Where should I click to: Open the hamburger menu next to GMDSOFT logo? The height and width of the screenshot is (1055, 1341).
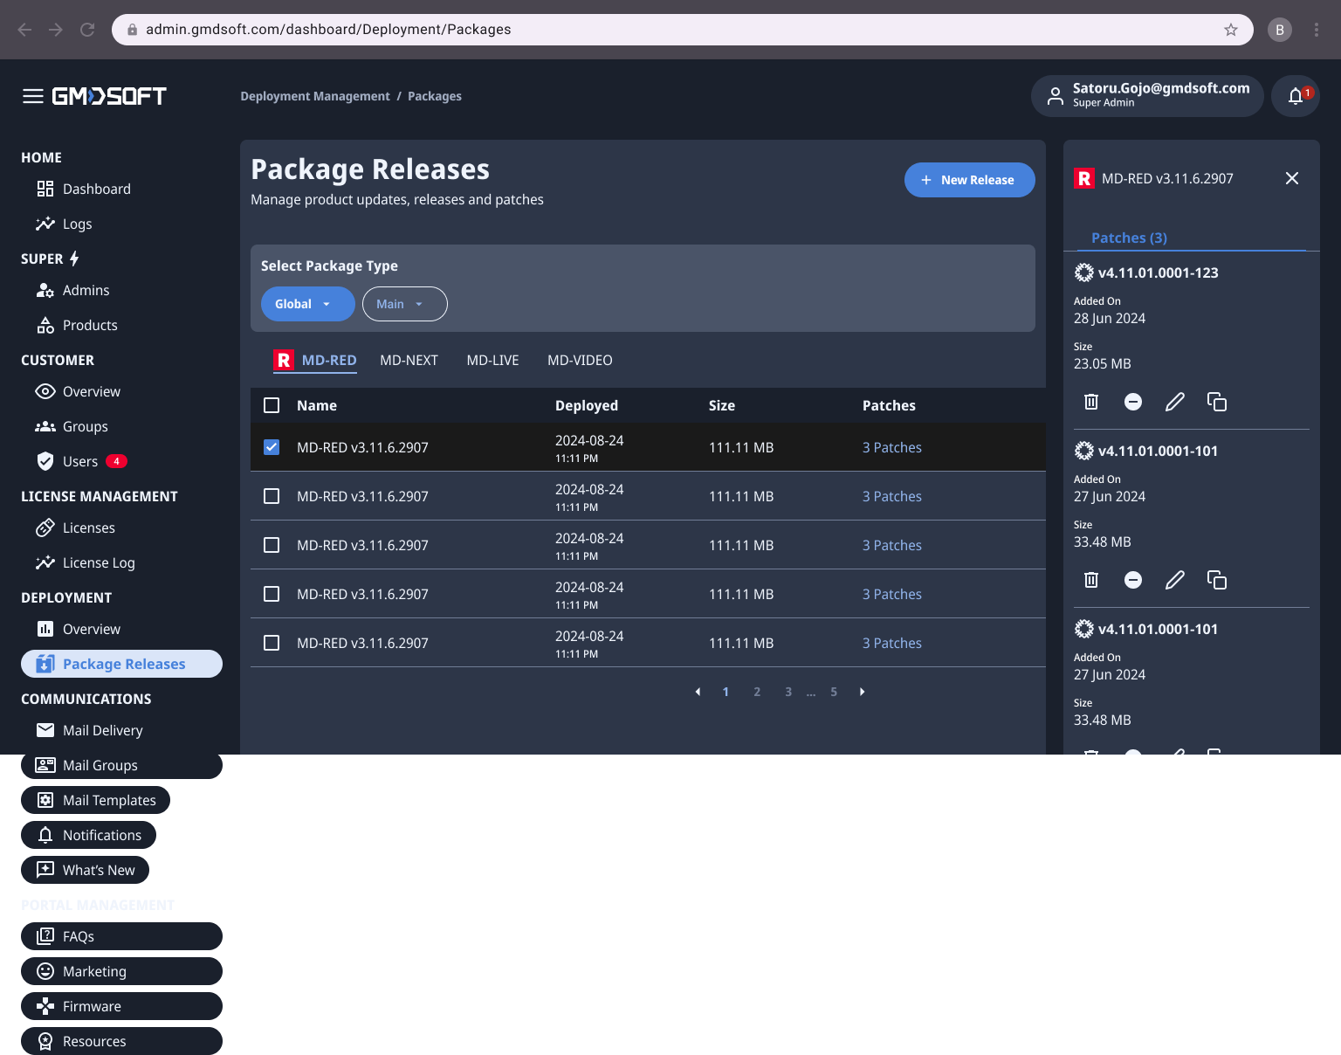tap(33, 96)
